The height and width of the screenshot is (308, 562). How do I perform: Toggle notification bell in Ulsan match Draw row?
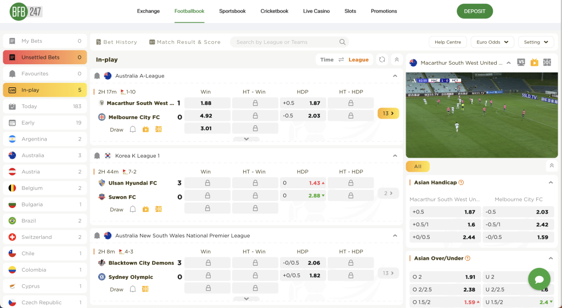pos(133,209)
